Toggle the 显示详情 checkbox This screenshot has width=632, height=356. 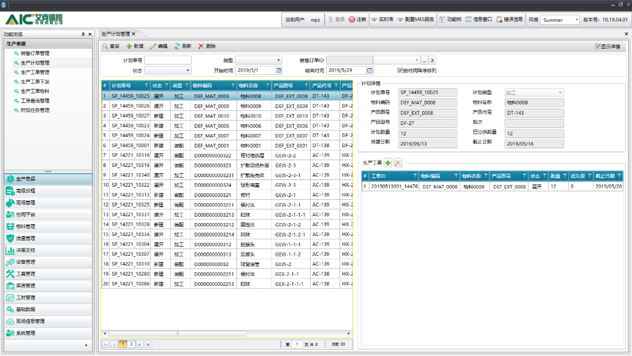[598, 46]
